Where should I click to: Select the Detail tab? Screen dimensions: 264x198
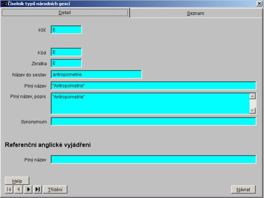65,13
